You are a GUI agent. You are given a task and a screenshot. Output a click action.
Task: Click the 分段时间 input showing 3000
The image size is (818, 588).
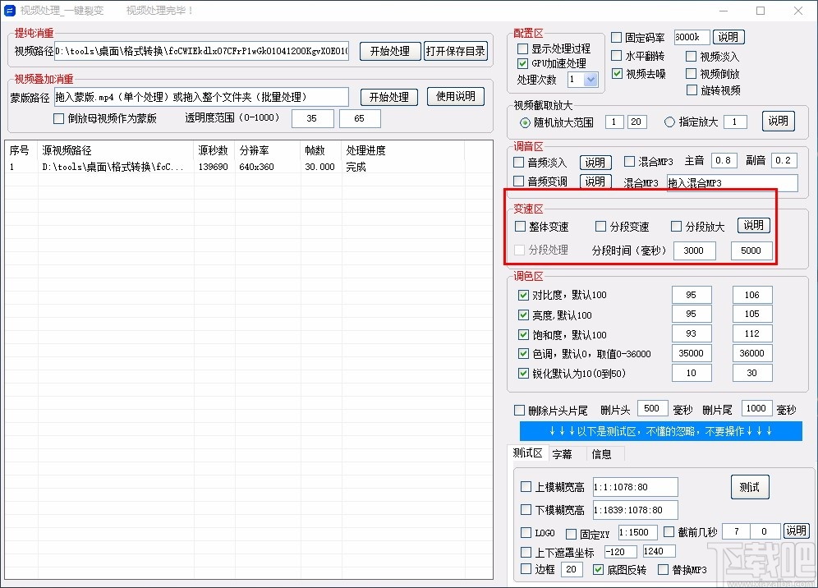coord(694,250)
